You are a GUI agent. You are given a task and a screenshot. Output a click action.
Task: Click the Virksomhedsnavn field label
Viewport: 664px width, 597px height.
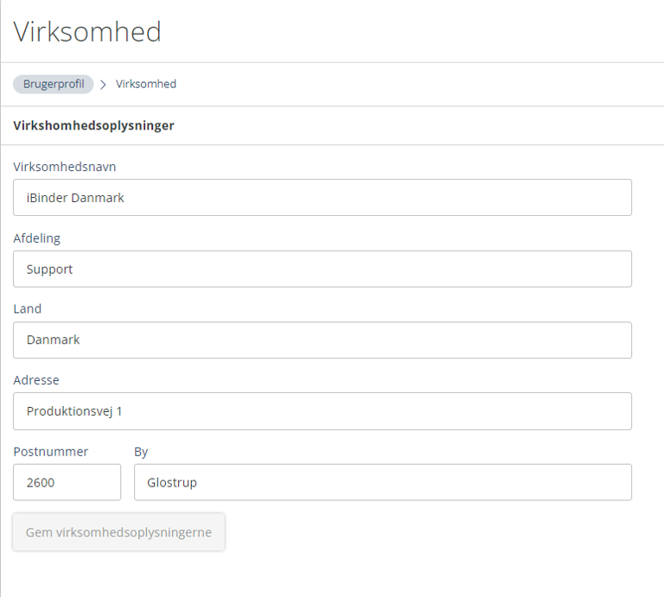coord(65,167)
